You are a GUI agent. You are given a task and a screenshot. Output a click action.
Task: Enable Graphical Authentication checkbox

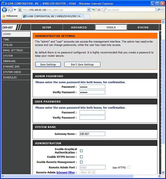point(81,151)
